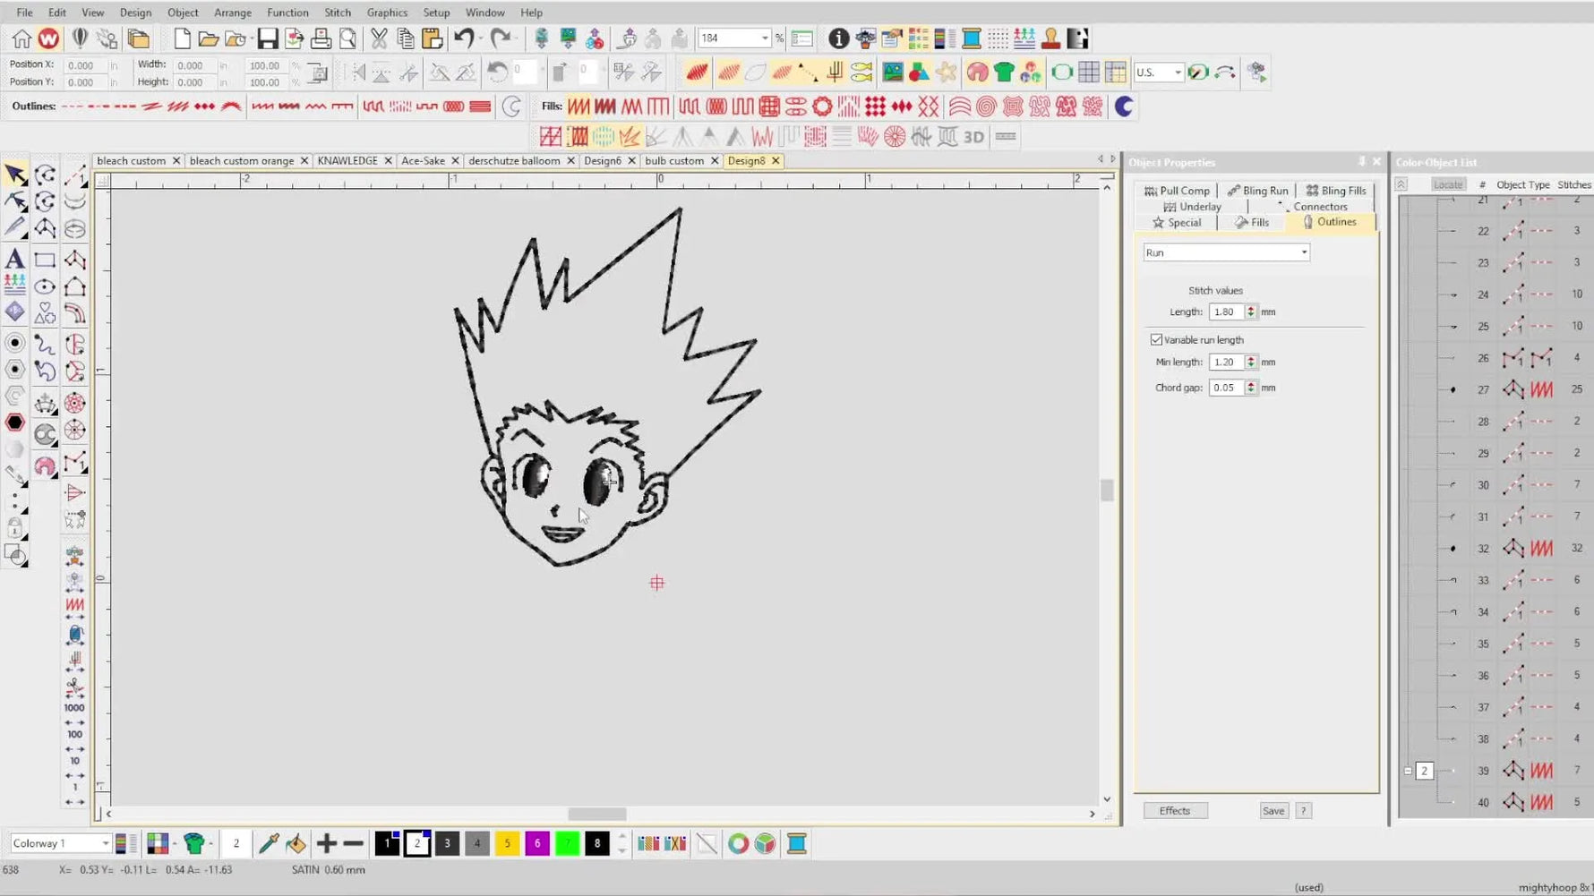Select green color swatch 7

[567, 843]
